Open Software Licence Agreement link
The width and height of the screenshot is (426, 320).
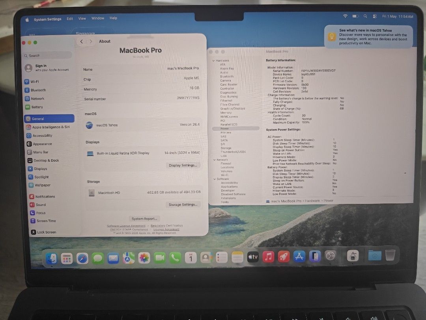coord(126,226)
